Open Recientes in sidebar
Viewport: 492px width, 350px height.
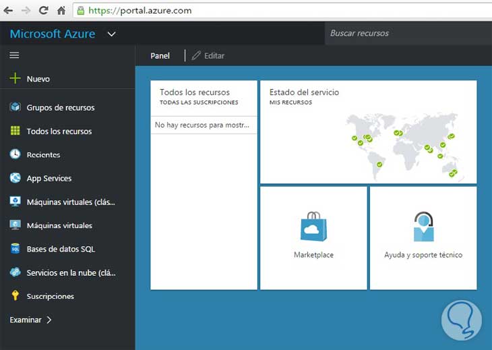tap(43, 154)
